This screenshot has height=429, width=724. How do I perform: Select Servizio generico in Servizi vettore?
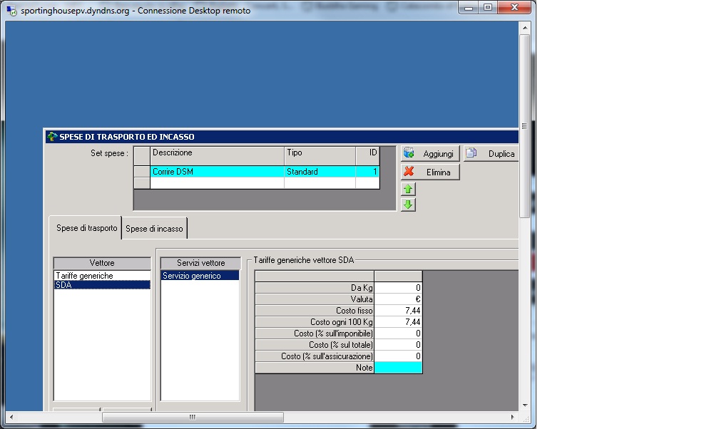click(200, 275)
